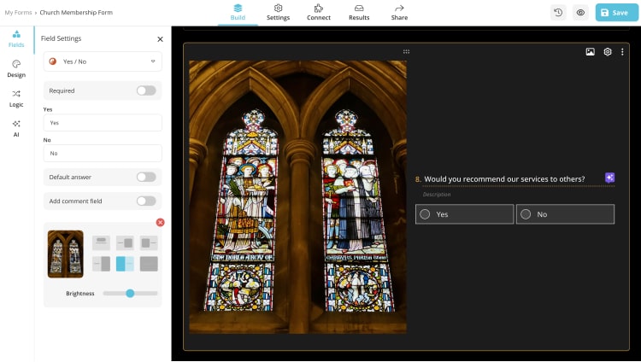Image resolution: width=641 pixels, height=362 pixels.
Task: Turn on Default answer toggle
Action: click(146, 177)
